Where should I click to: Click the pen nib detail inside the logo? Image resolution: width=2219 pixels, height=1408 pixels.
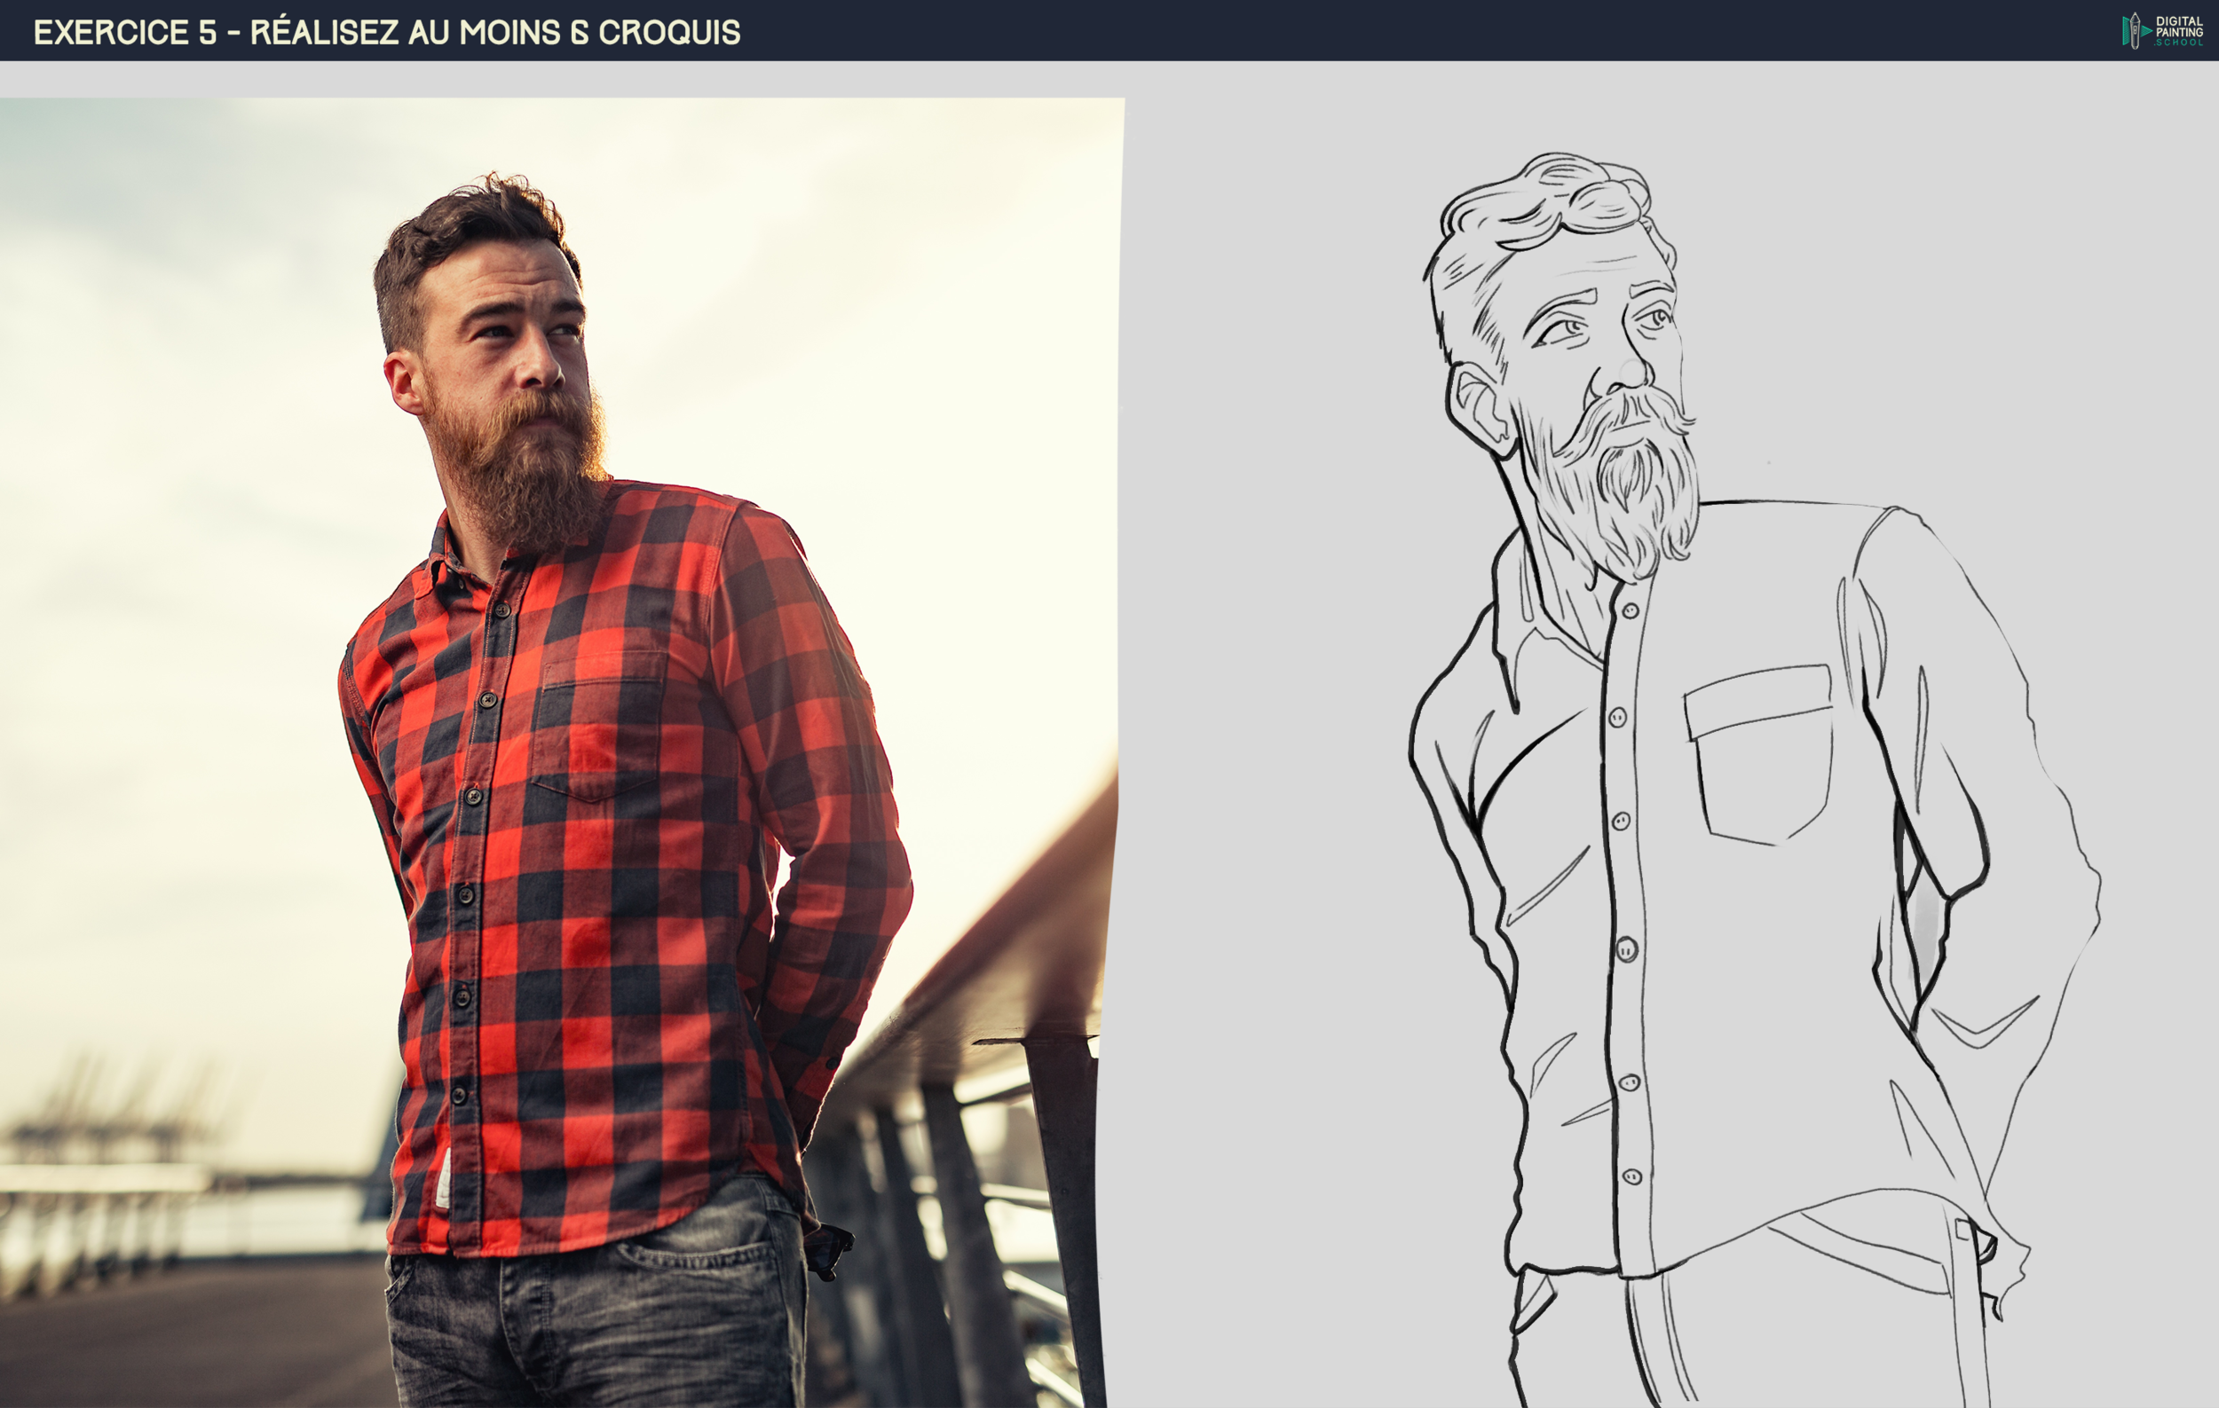click(x=2136, y=18)
